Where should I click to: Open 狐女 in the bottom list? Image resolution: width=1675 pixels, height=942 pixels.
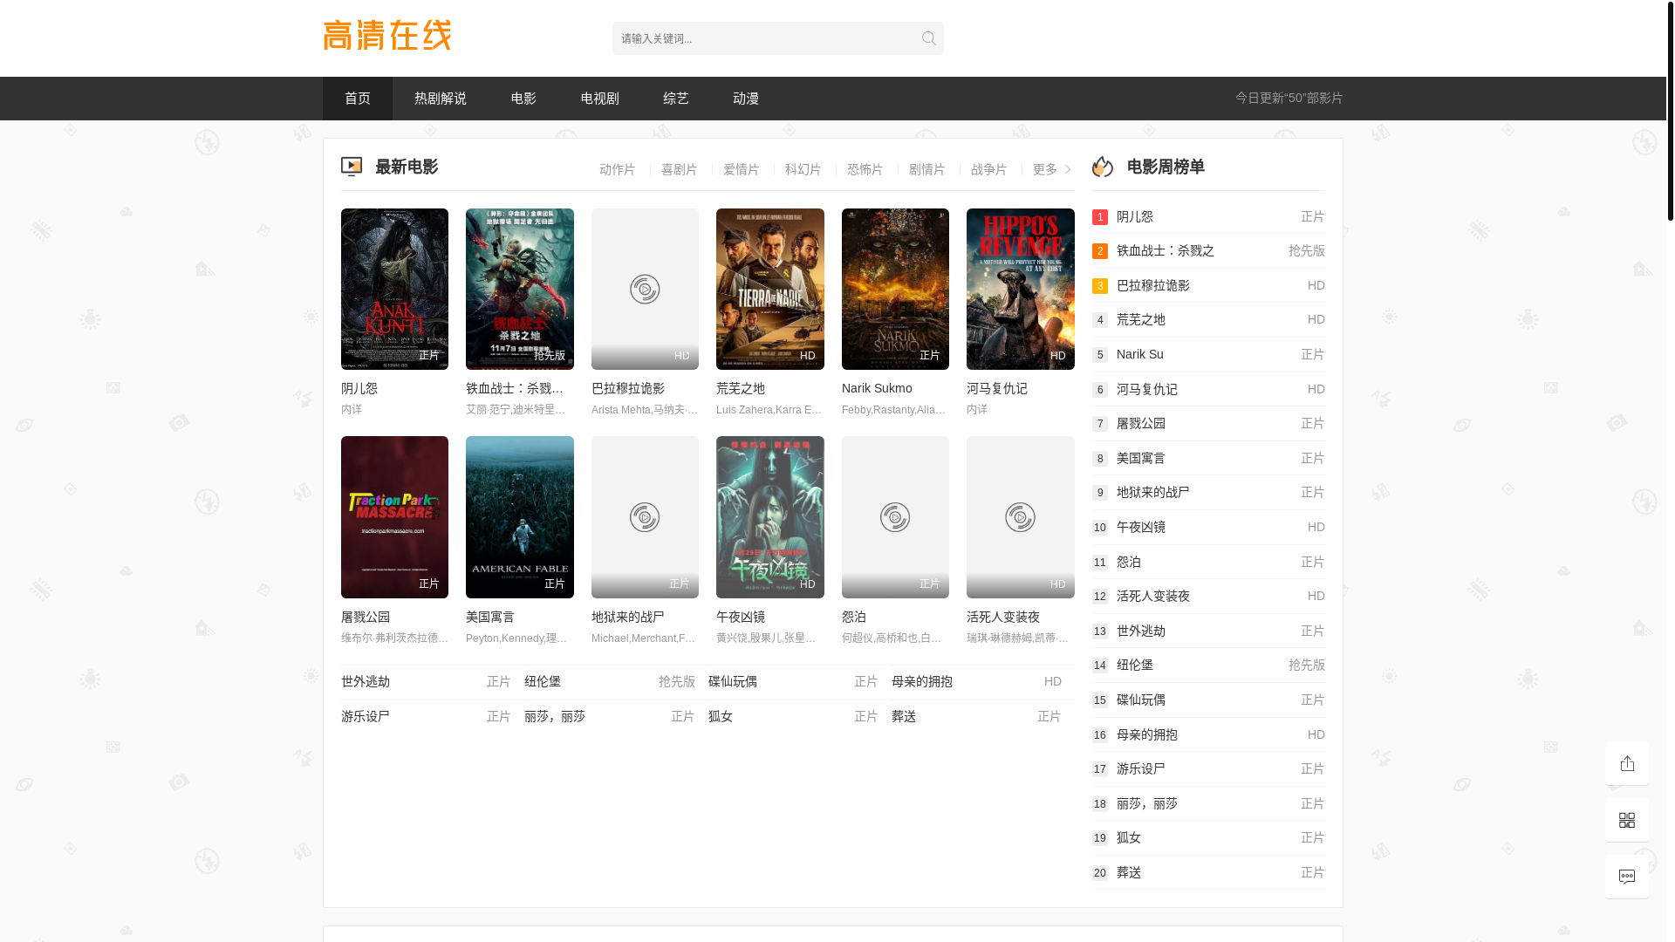[x=721, y=716]
